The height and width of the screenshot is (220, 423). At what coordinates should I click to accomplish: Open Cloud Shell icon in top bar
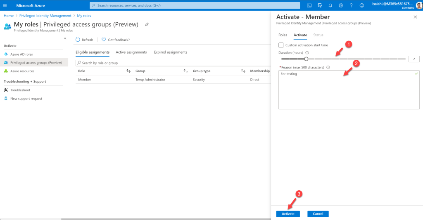click(x=309, y=5)
